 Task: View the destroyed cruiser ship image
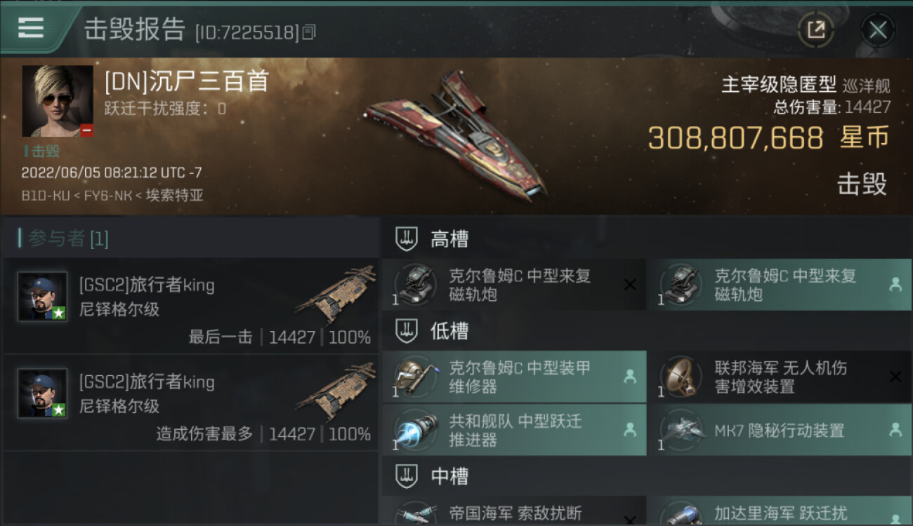456,135
